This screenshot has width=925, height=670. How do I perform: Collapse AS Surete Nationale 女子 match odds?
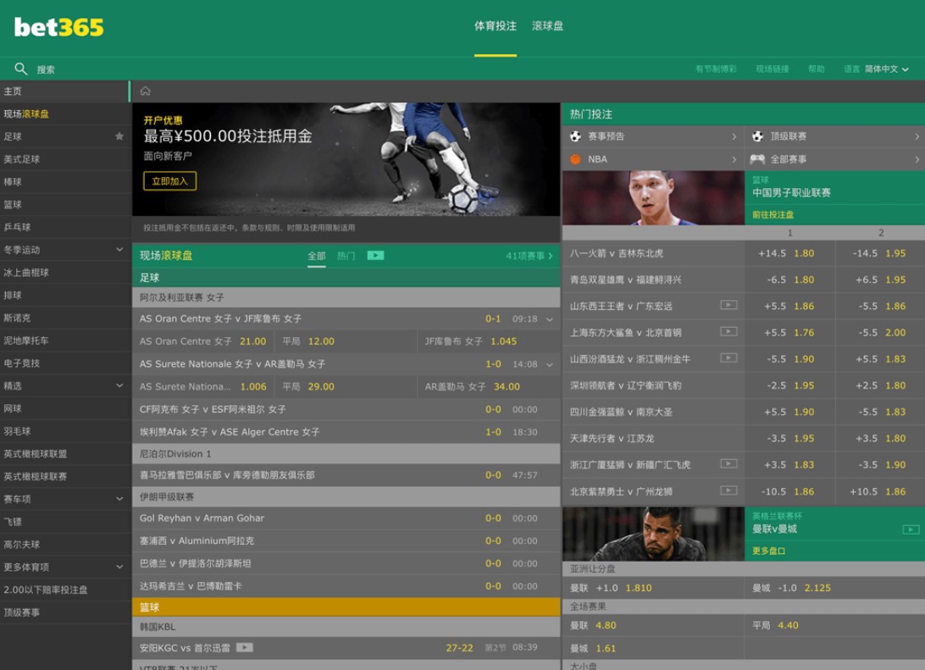549,364
